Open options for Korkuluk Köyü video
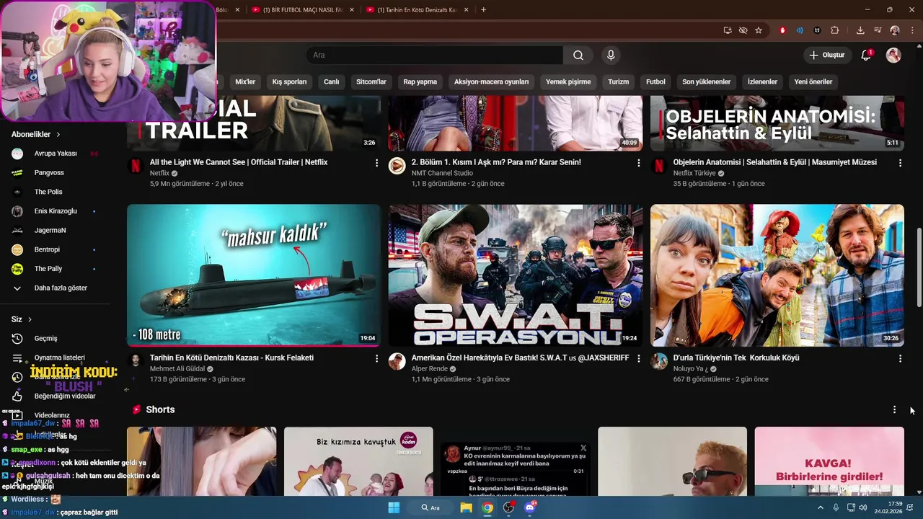The height and width of the screenshot is (519, 923). click(900, 358)
